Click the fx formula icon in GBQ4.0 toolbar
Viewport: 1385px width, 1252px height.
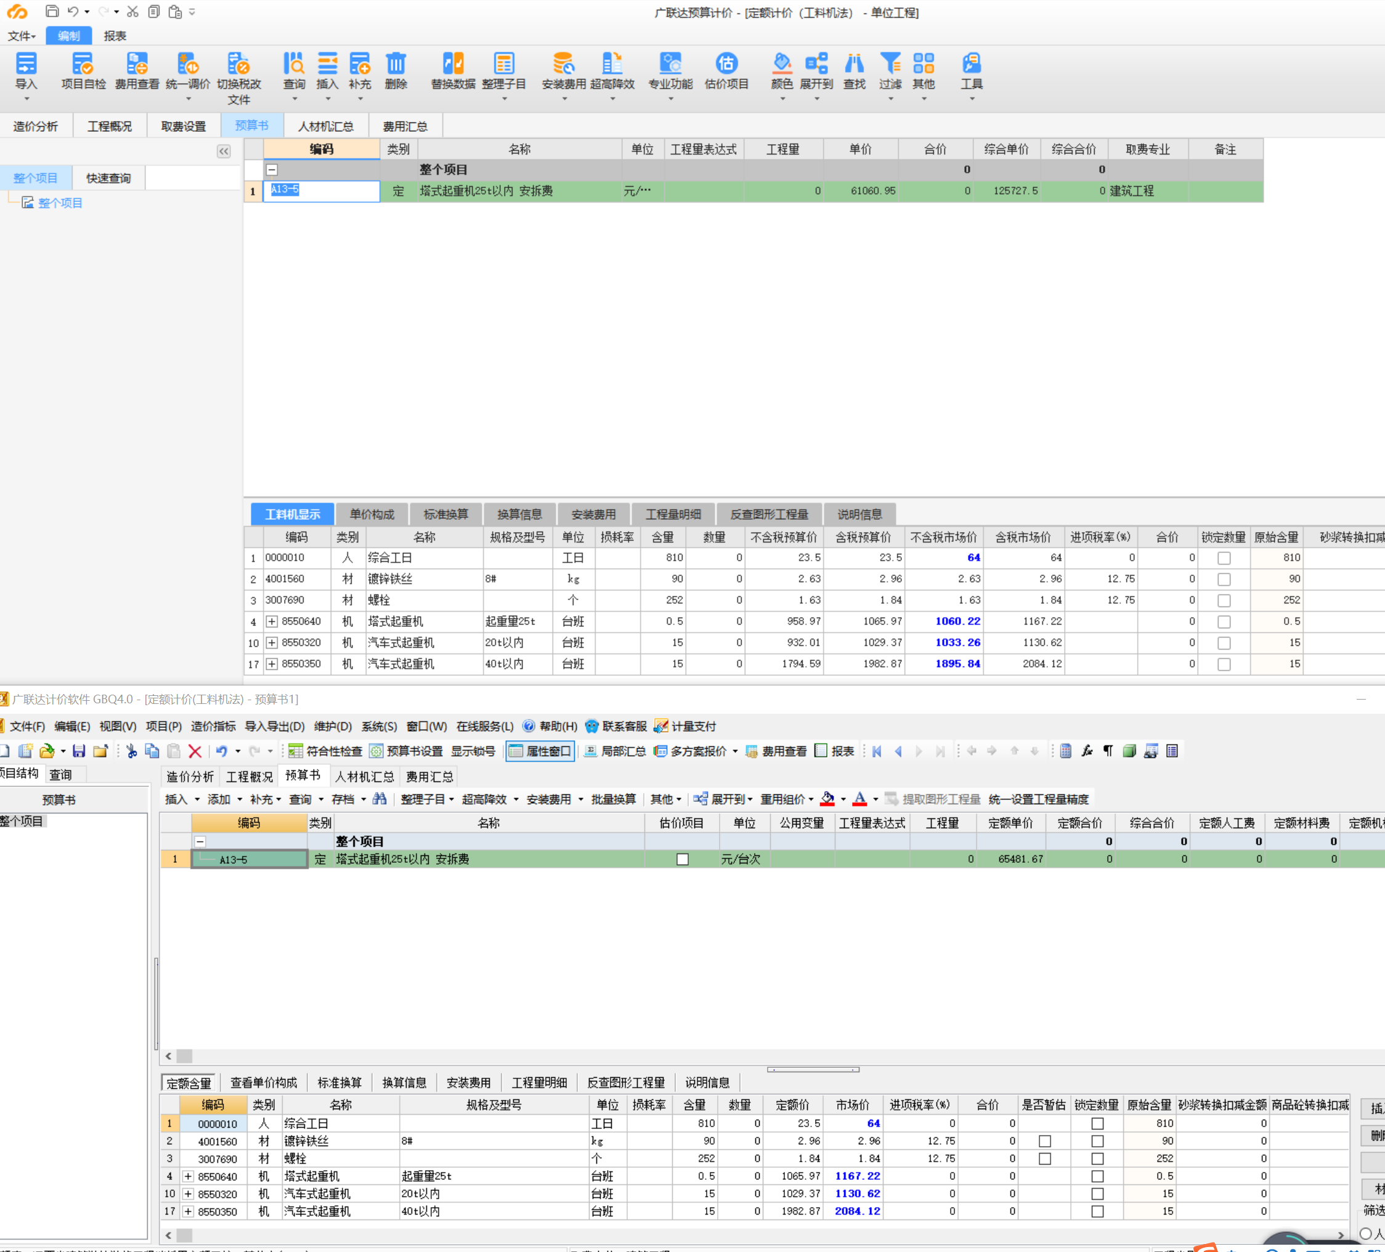[x=1087, y=751]
